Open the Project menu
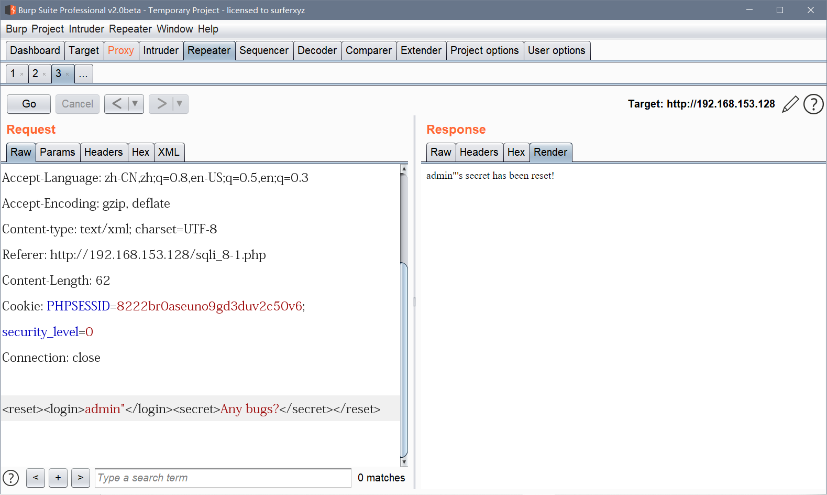The height and width of the screenshot is (495, 827). (x=48, y=29)
